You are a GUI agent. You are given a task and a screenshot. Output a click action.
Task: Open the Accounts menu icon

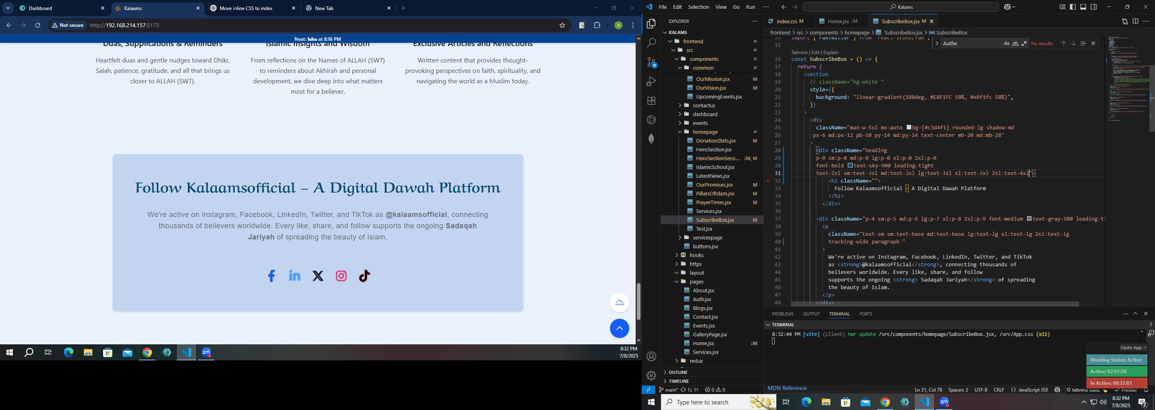click(651, 357)
